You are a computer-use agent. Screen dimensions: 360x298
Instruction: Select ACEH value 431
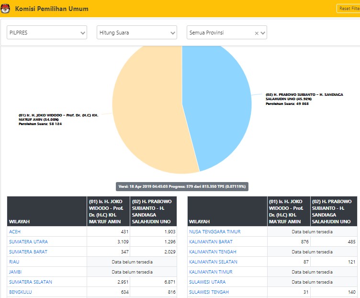(124, 231)
